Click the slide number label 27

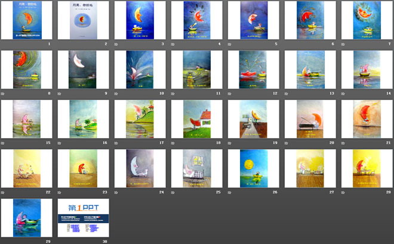click(332, 192)
